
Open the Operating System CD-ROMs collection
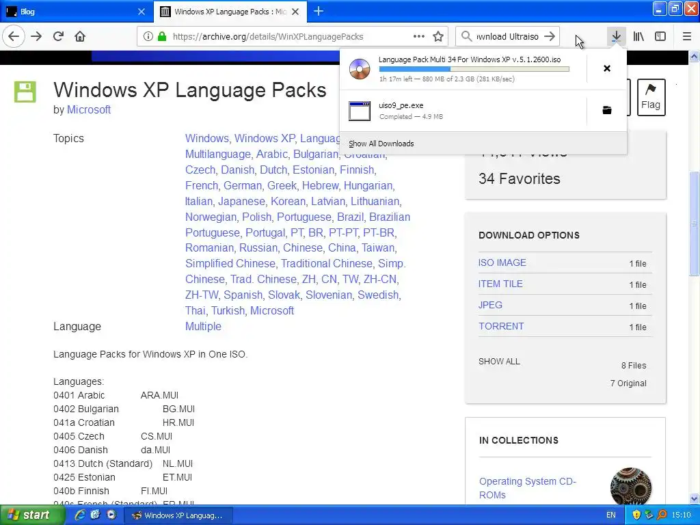coord(527,488)
